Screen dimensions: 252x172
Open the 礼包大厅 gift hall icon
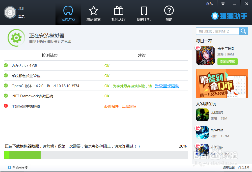[x=118, y=11]
